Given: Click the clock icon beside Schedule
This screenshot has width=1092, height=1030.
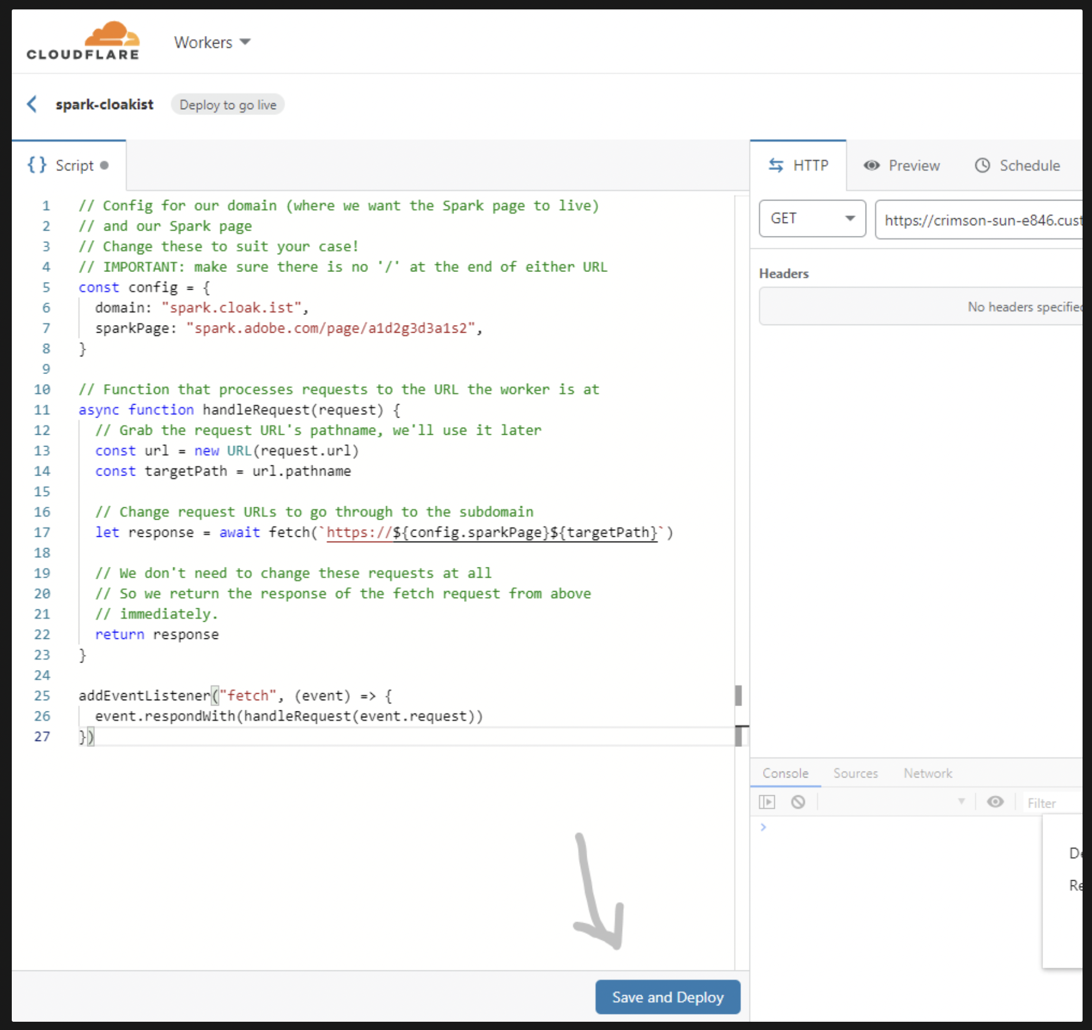Looking at the screenshot, I should (x=982, y=166).
